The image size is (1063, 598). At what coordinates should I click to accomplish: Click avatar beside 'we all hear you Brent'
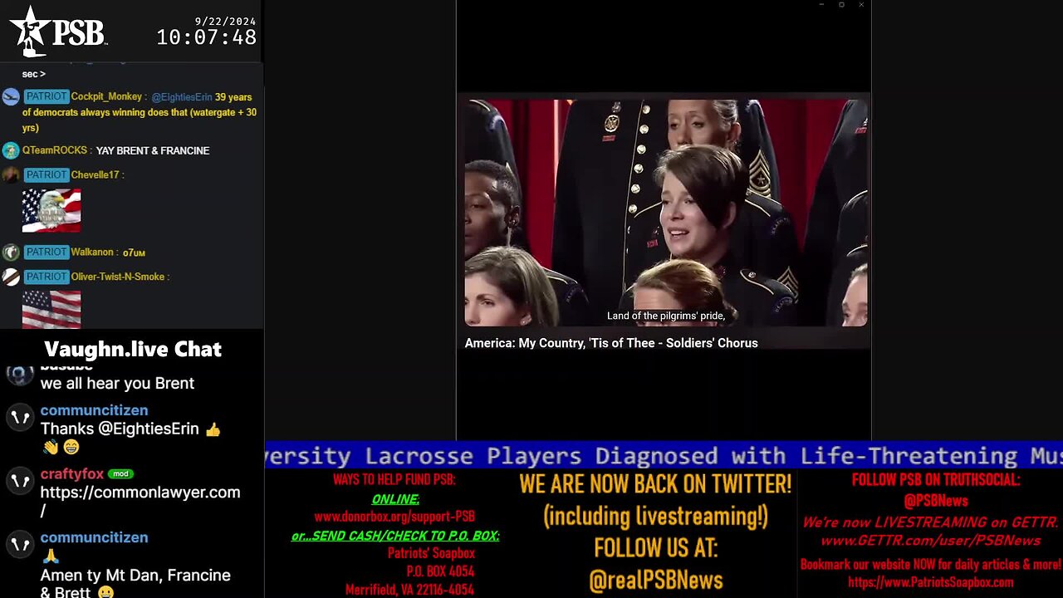pos(20,375)
